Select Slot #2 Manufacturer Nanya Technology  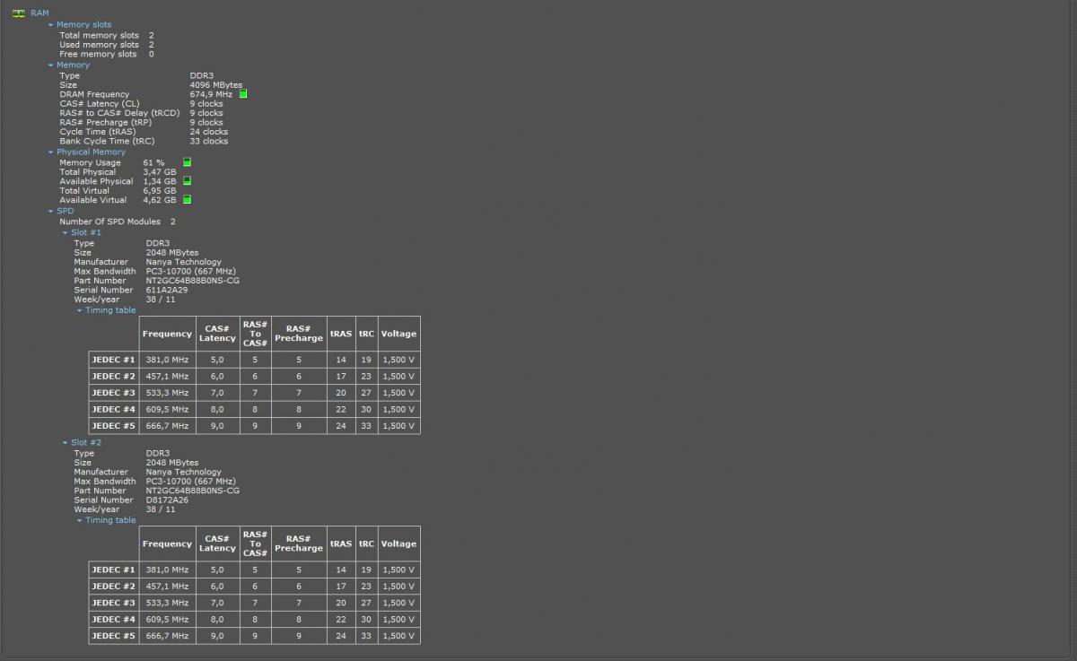(x=183, y=472)
